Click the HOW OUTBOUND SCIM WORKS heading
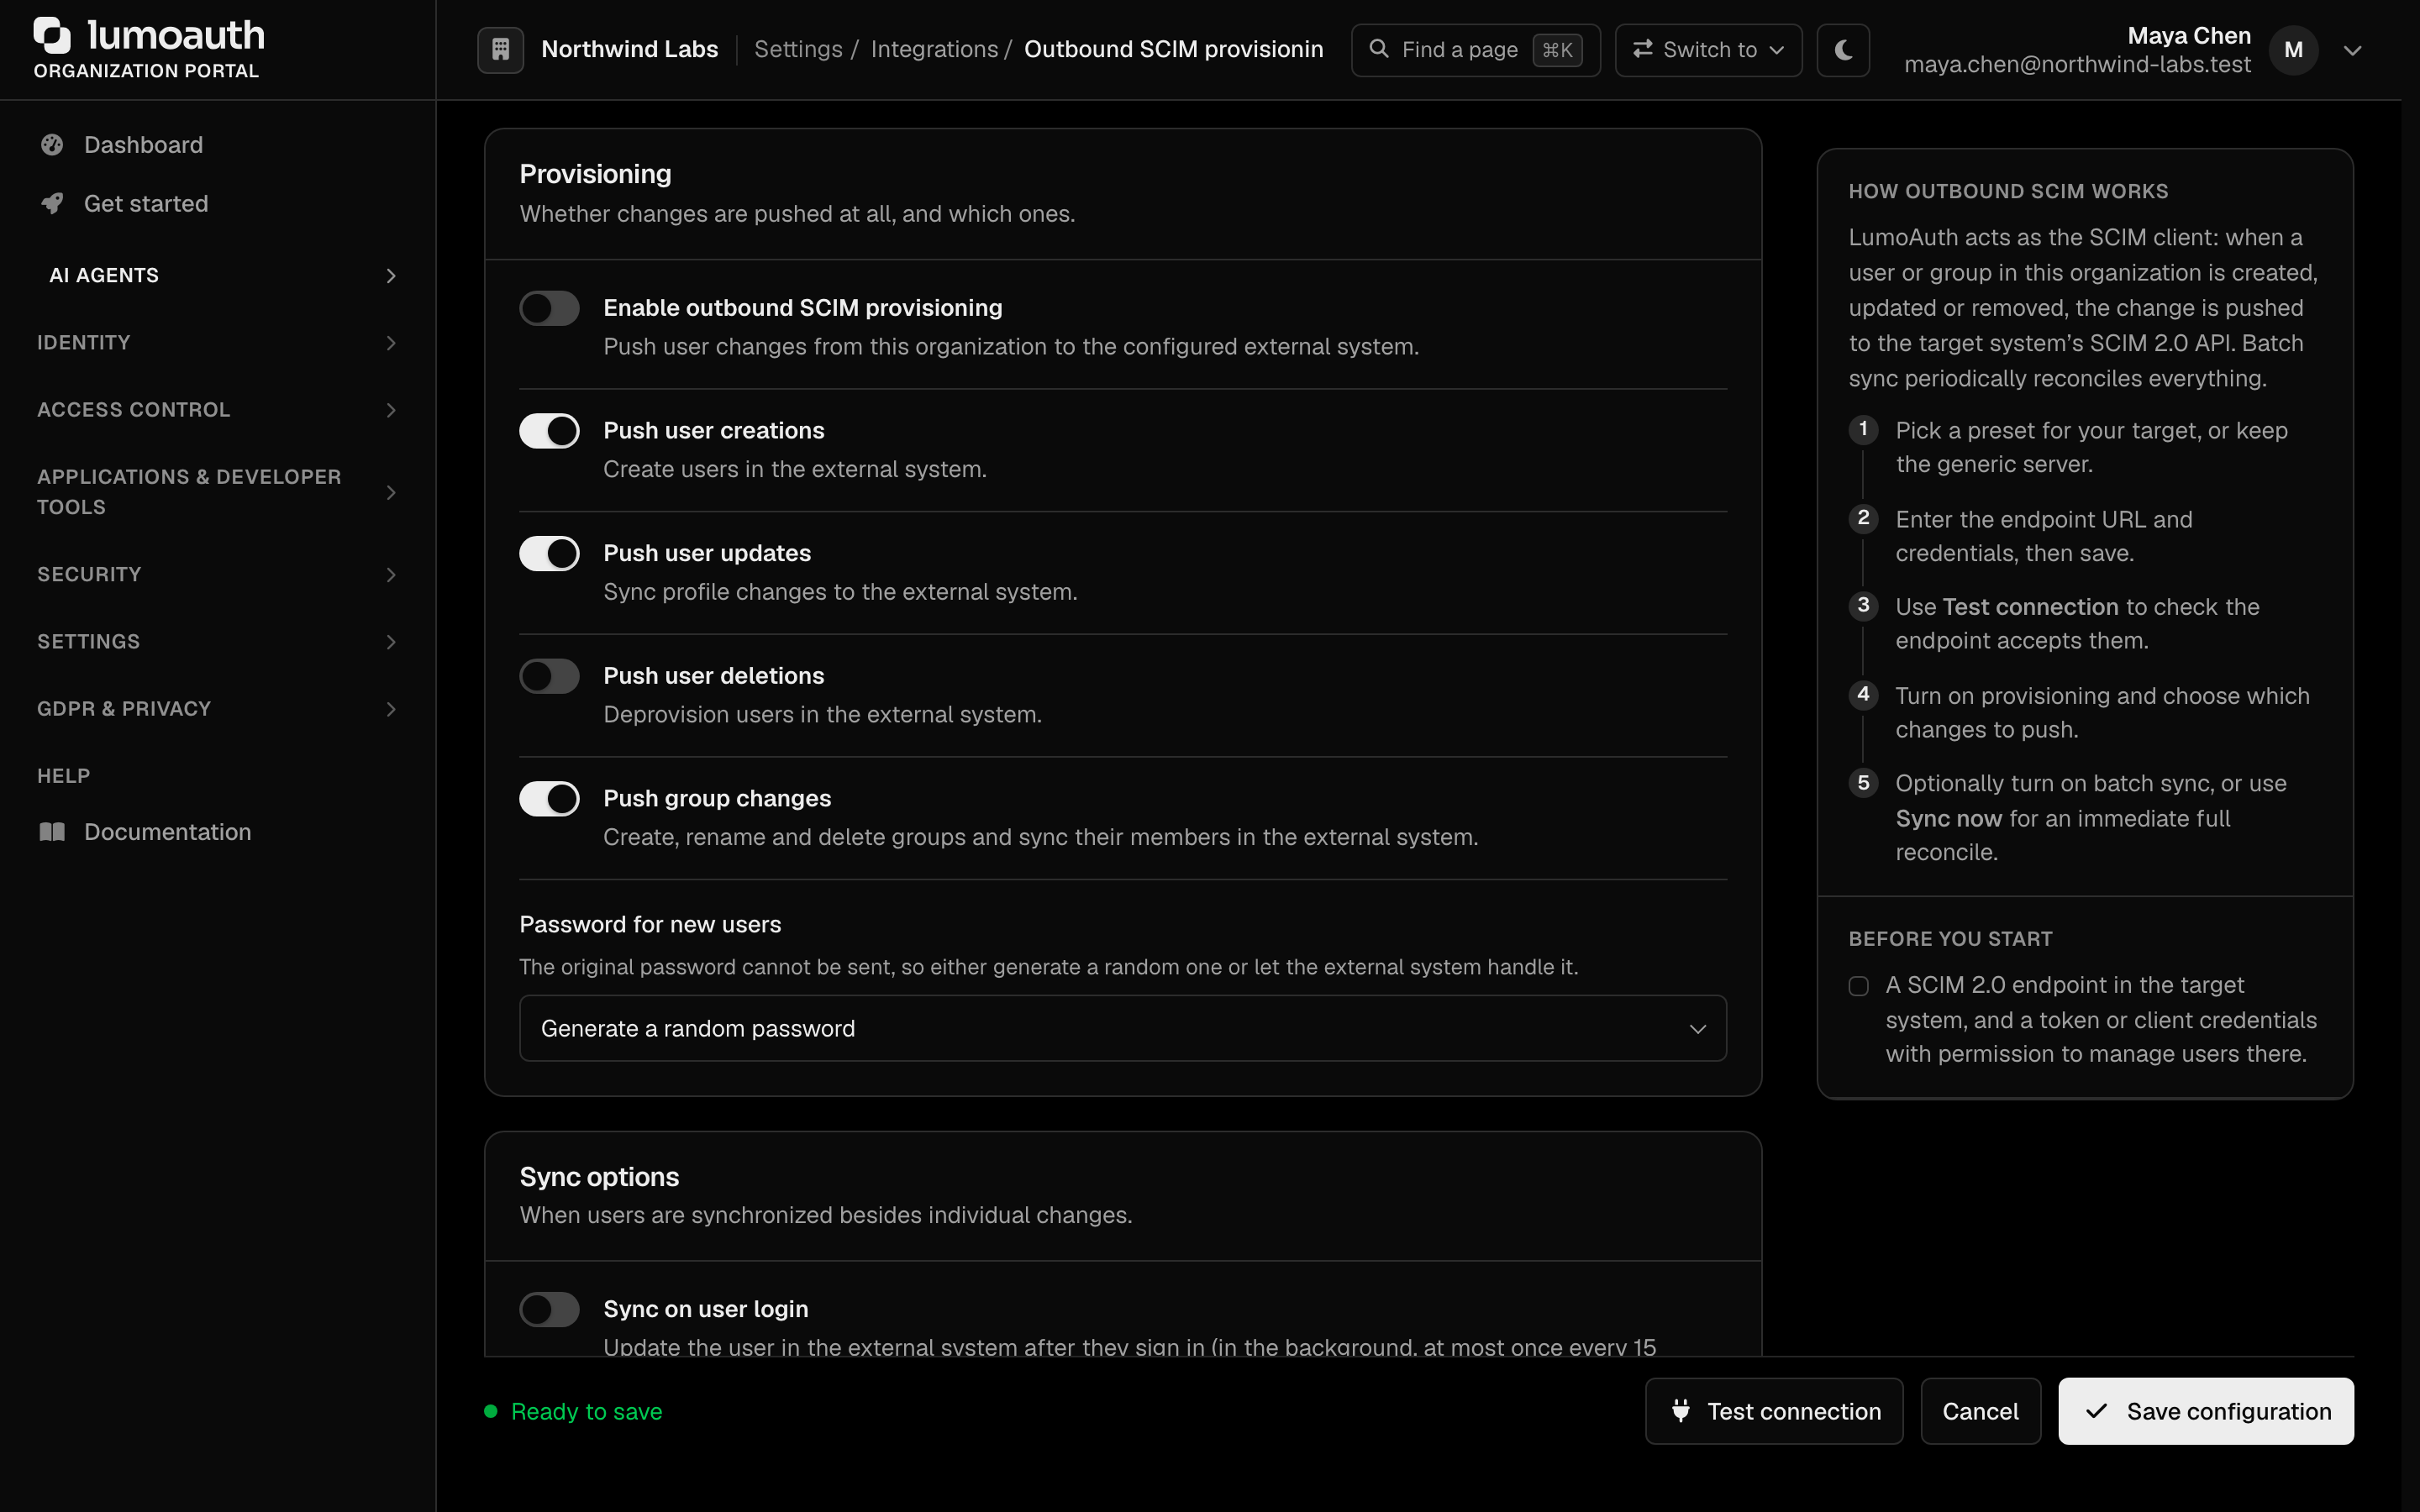This screenshot has height=1512, width=2420. pyautogui.click(x=2008, y=191)
